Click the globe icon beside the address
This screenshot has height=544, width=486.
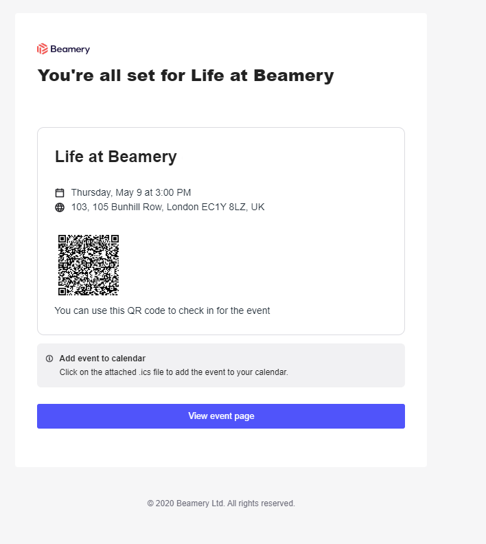click(x=60, y=207)
